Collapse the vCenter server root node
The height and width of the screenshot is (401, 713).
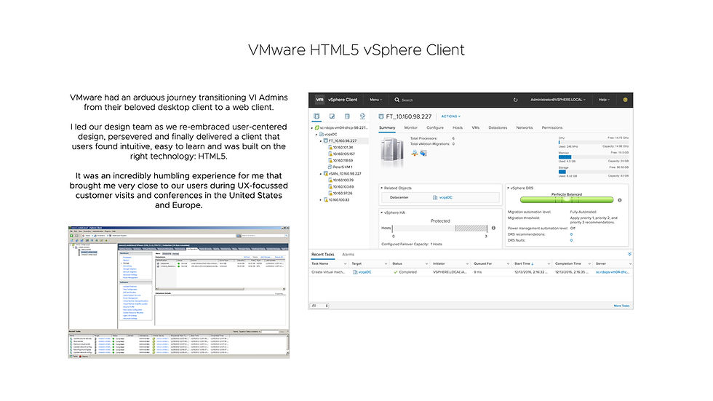pos(312,128)
